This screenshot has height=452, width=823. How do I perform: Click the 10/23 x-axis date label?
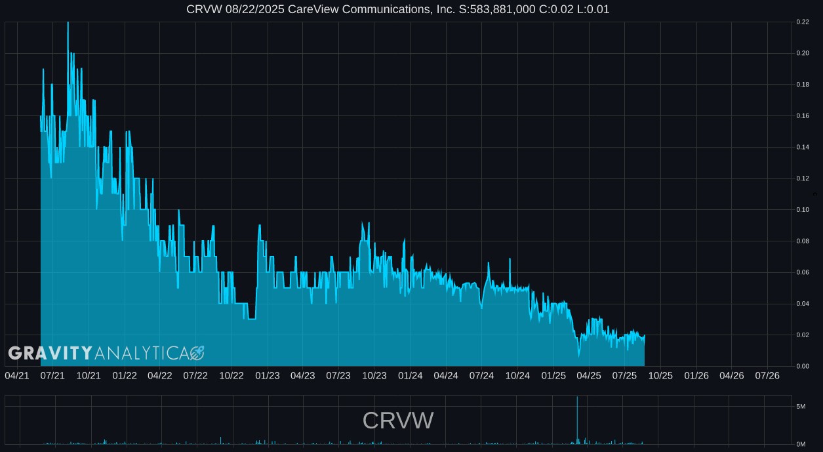pos(374,376)
